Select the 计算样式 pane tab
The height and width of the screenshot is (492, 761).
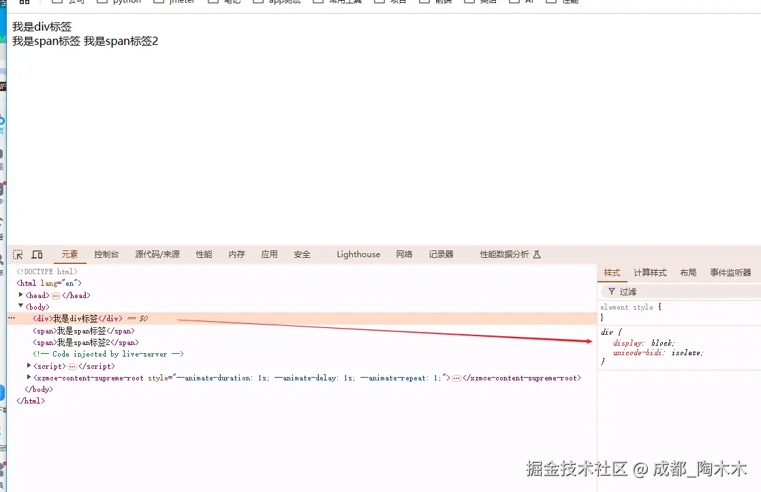pyautogui.click(x=650, y=273)
